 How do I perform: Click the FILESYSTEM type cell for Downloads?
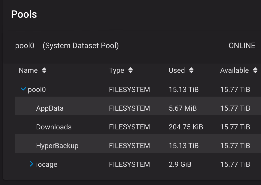[x=129, y=127]
